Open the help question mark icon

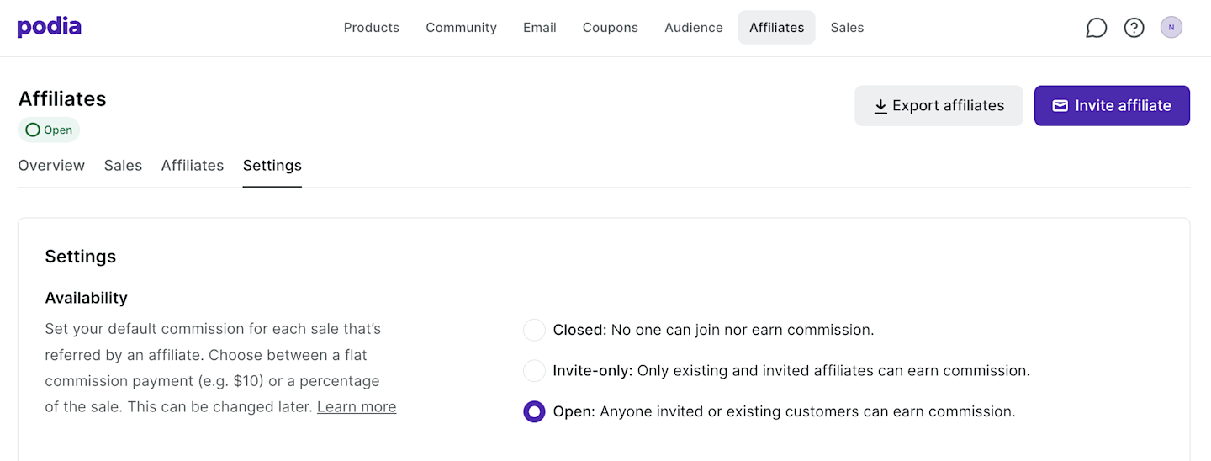click(x=1134, y=28)
